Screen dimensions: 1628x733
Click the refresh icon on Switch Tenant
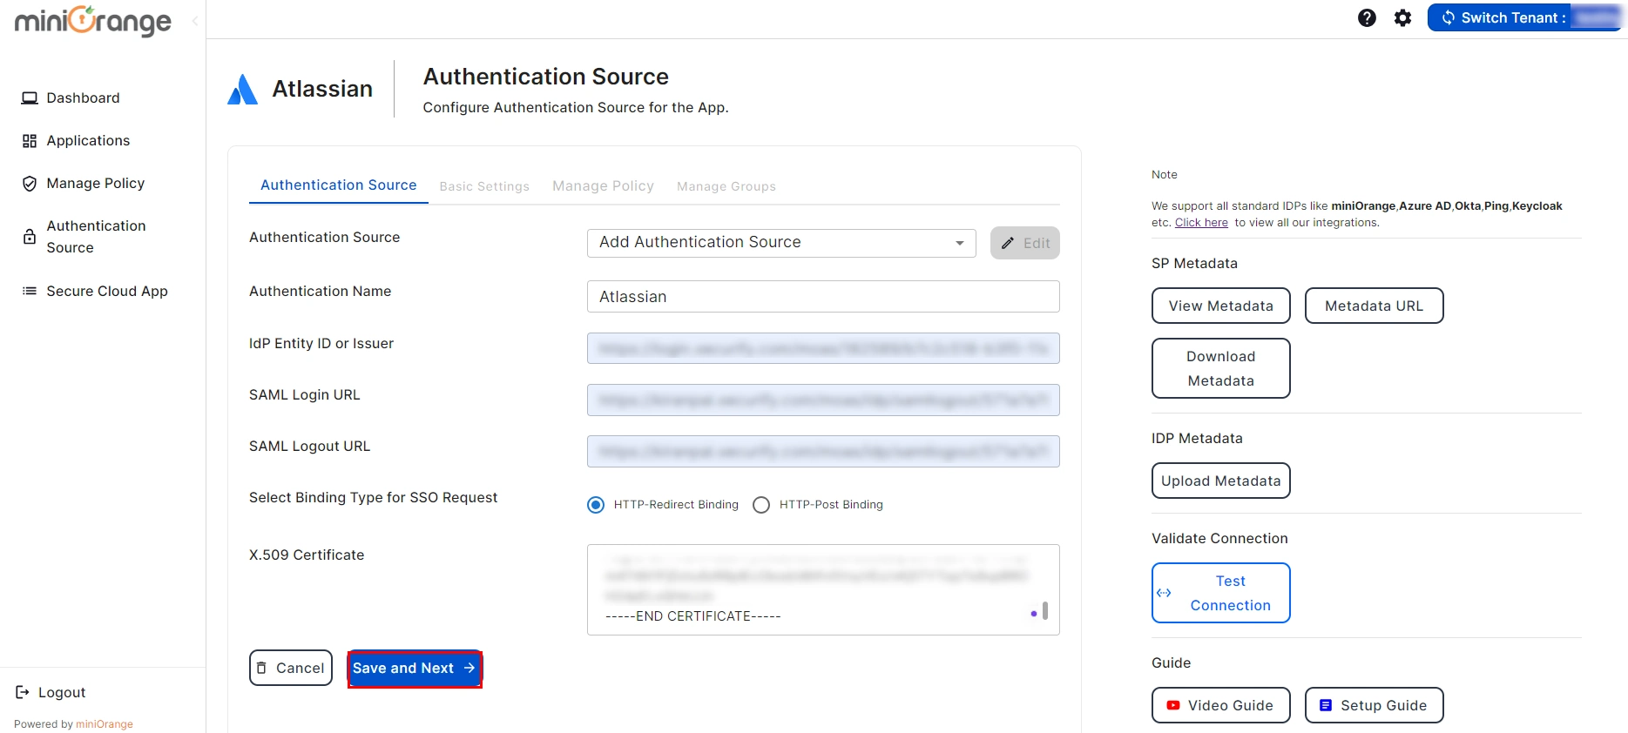click(1448, 17)
